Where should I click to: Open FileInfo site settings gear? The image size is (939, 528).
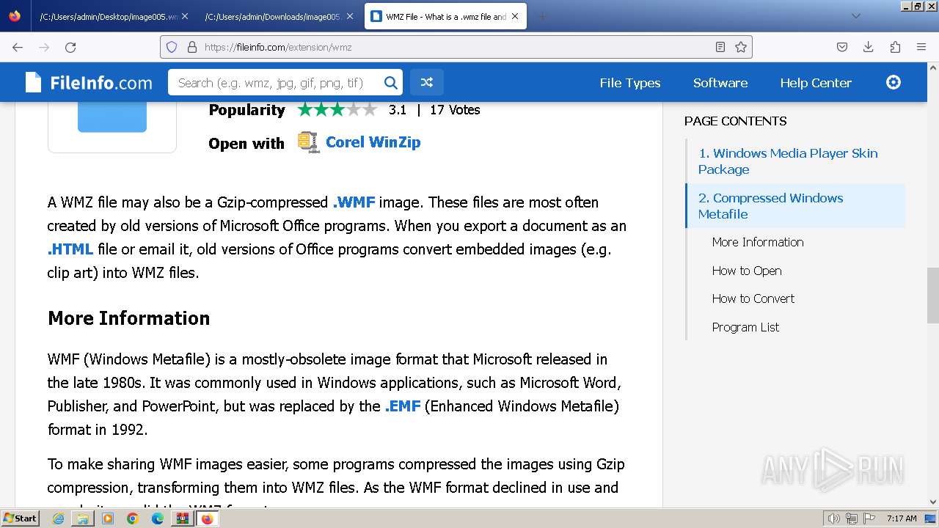[x=894, y=82]
